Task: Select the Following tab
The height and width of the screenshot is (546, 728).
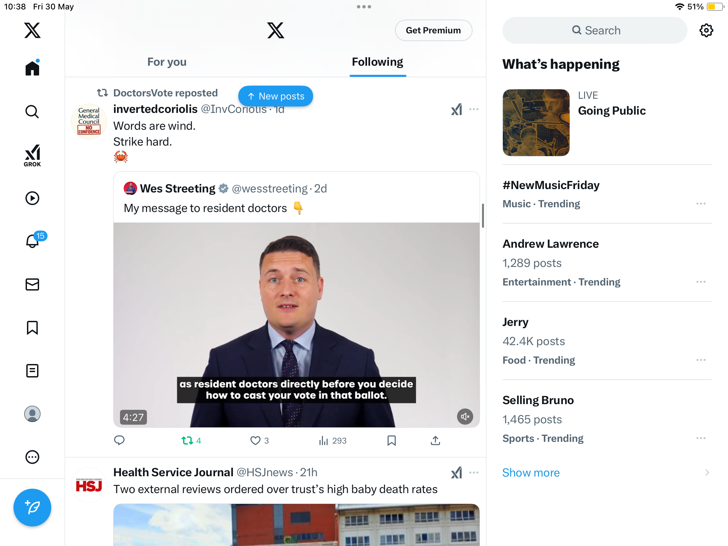Action: click(377, 62)
